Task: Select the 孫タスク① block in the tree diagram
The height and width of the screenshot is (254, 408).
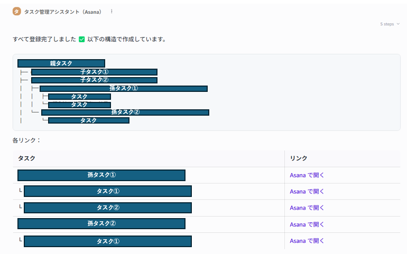Action: coord(124,88)
